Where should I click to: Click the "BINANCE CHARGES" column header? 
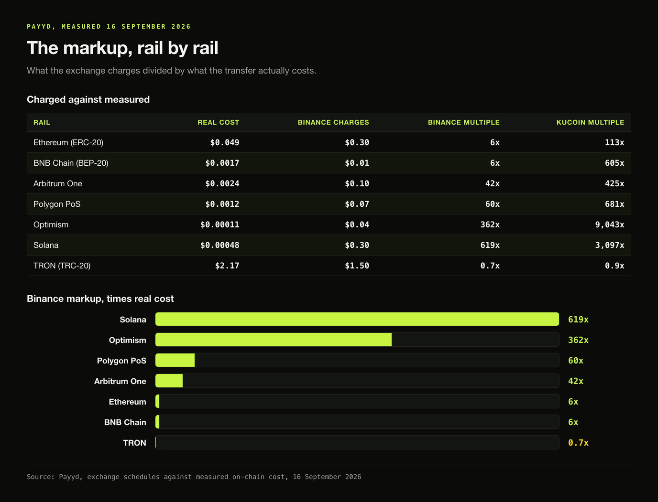click(x=333, y=122)
